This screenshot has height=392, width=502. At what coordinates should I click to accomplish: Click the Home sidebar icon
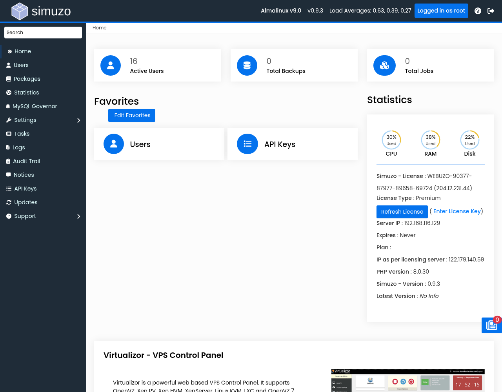point(10,51)
